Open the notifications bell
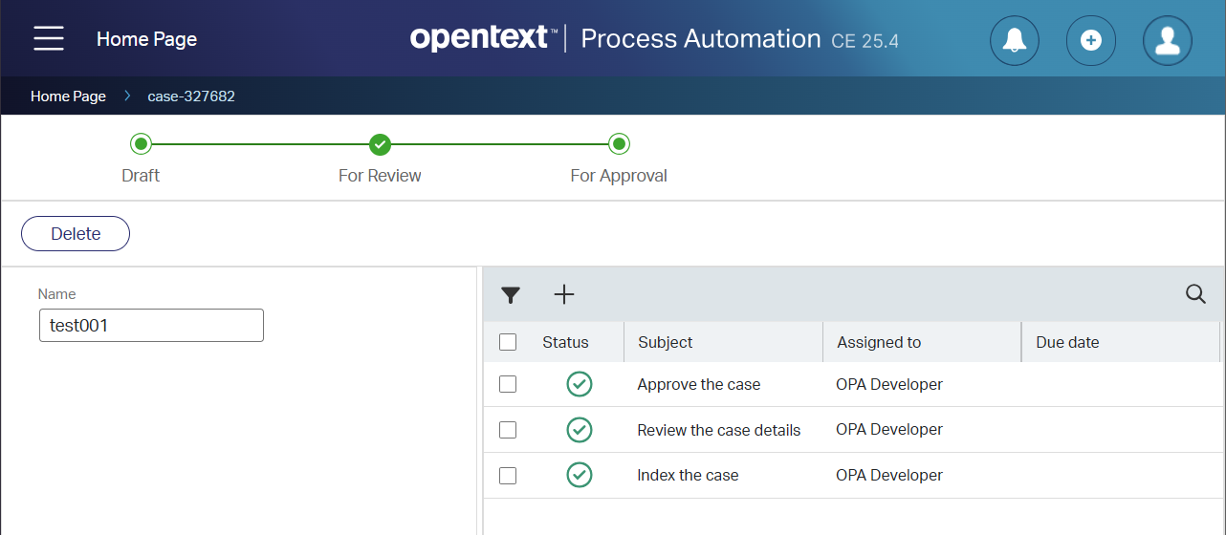This screenshot has width=1226, height=535. (1015, 40)
